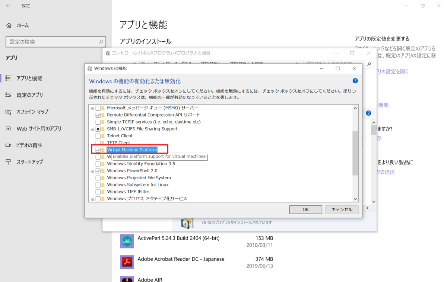The image size is (447, 282).
Task: Open the control panel address bar dropdown
Action: click(x=297, y=64)
